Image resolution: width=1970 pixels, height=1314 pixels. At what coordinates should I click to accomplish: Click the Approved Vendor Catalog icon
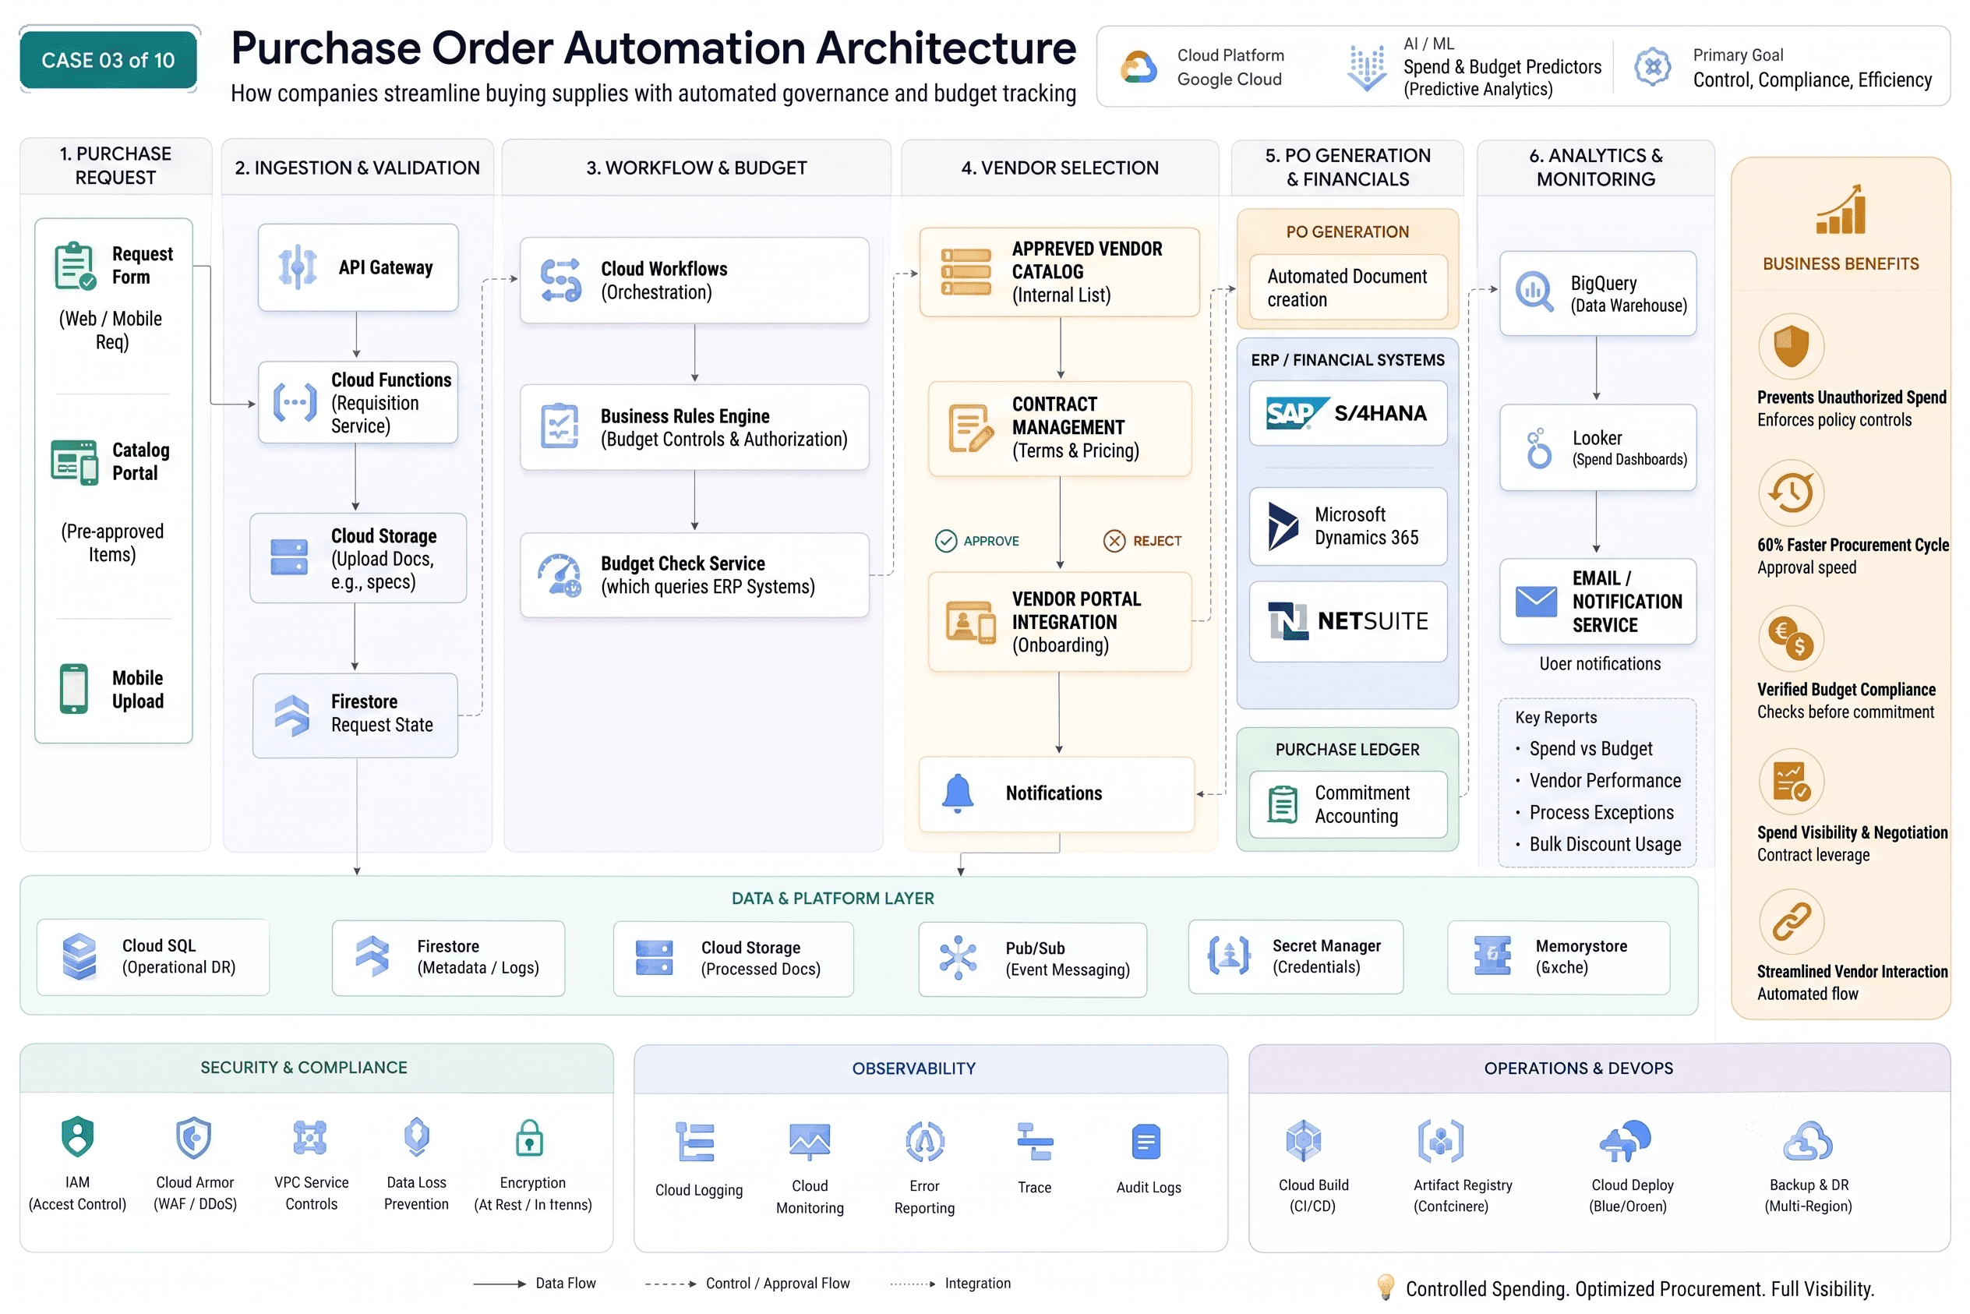(966, 271)
